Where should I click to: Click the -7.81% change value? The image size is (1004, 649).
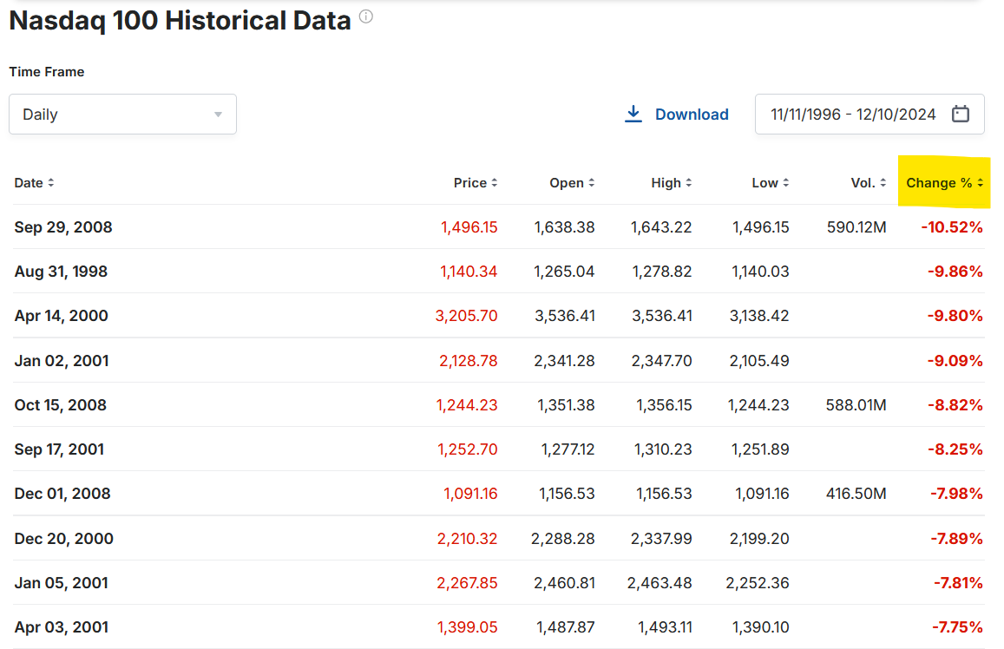957,583
